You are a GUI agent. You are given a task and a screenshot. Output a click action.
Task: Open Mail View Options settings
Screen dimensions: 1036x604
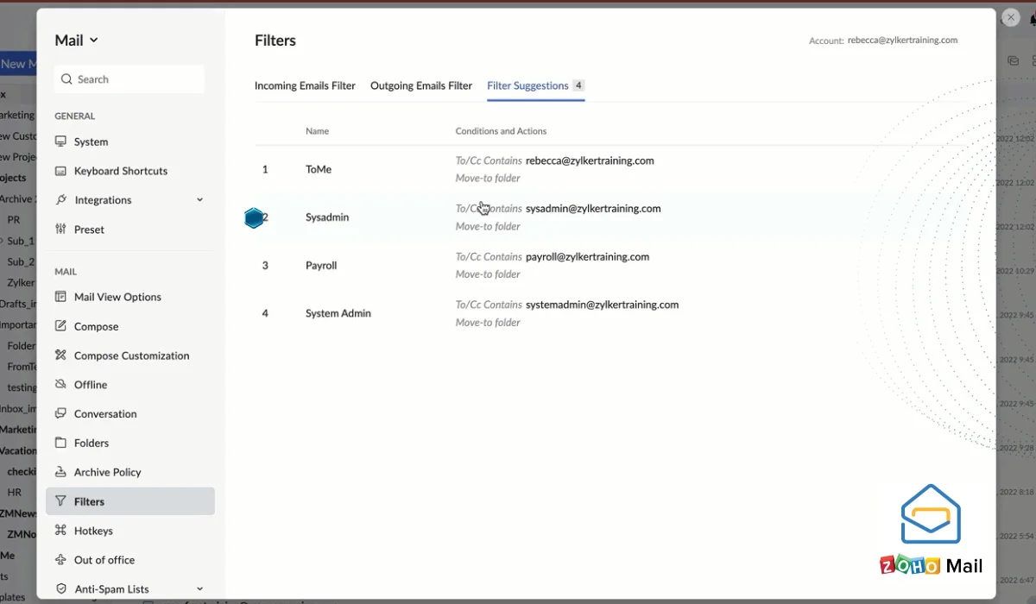tap(117, 297)
